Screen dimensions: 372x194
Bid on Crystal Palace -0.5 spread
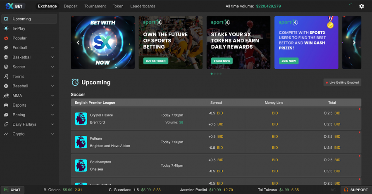tap(220, 113)
